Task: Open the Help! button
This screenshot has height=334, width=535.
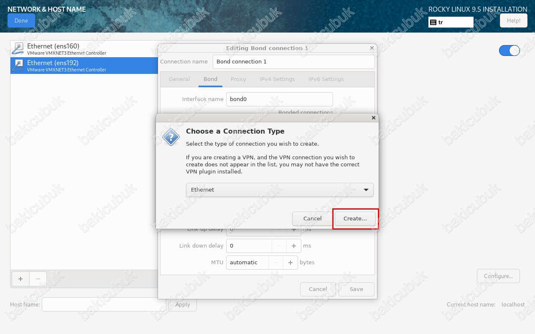Action: coord(514,20)
